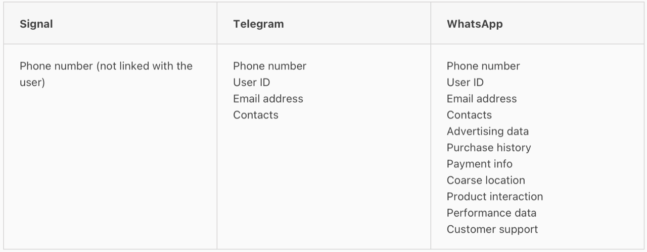
Task: Click the 'Advertising data' entry
Action: pos(488,132)
